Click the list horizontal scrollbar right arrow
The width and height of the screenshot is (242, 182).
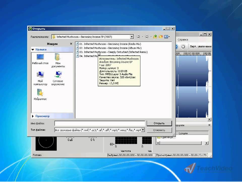point(206,143)
